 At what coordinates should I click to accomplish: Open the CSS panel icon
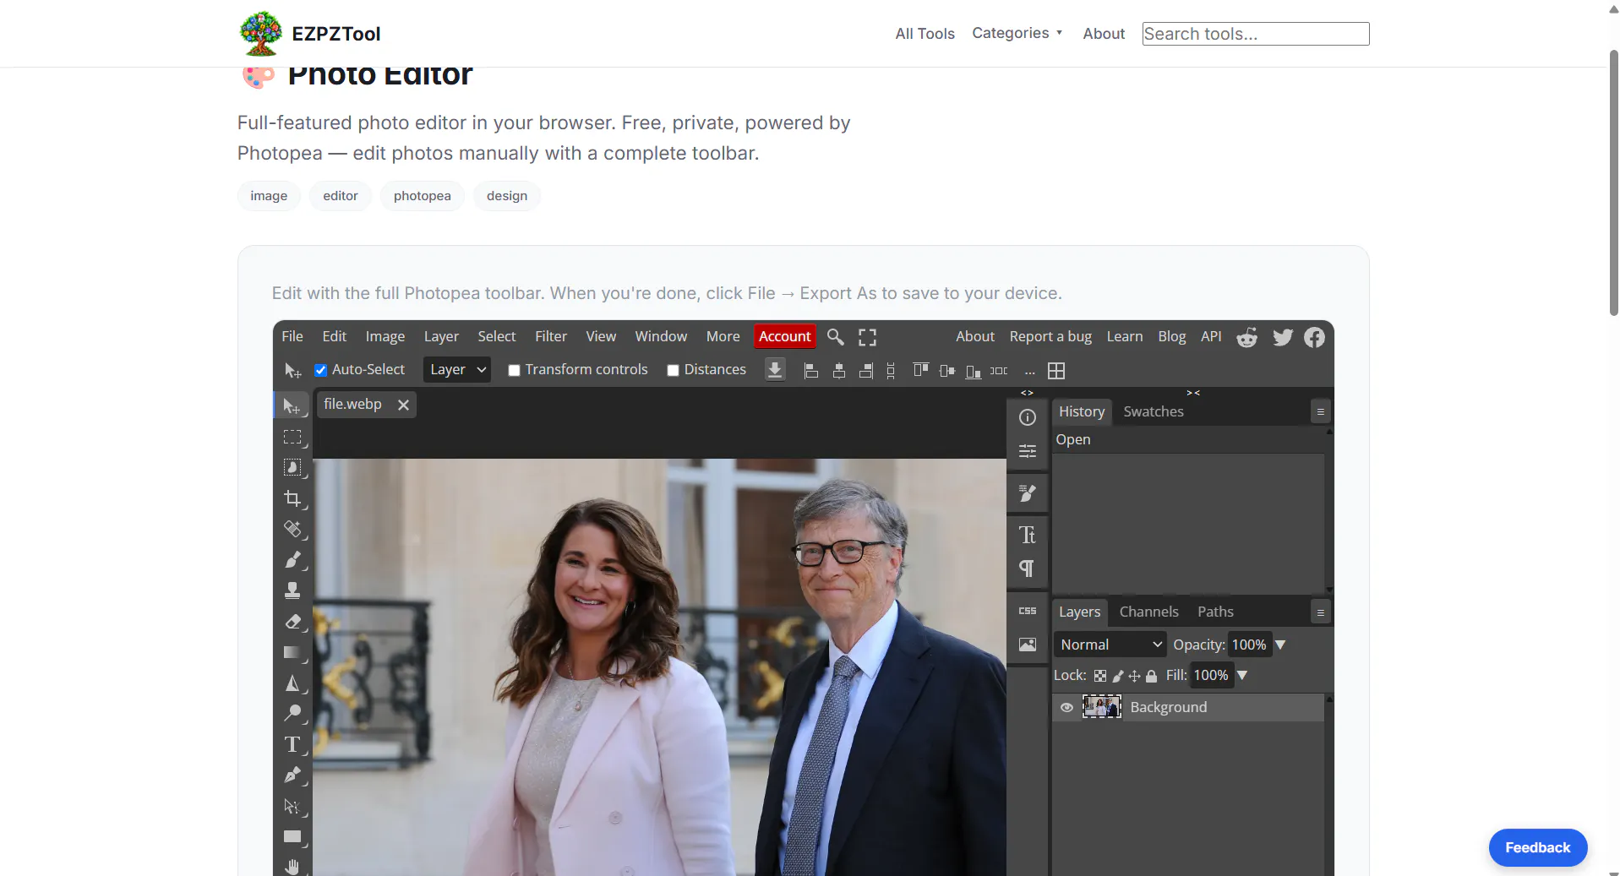click(1028, 611)
